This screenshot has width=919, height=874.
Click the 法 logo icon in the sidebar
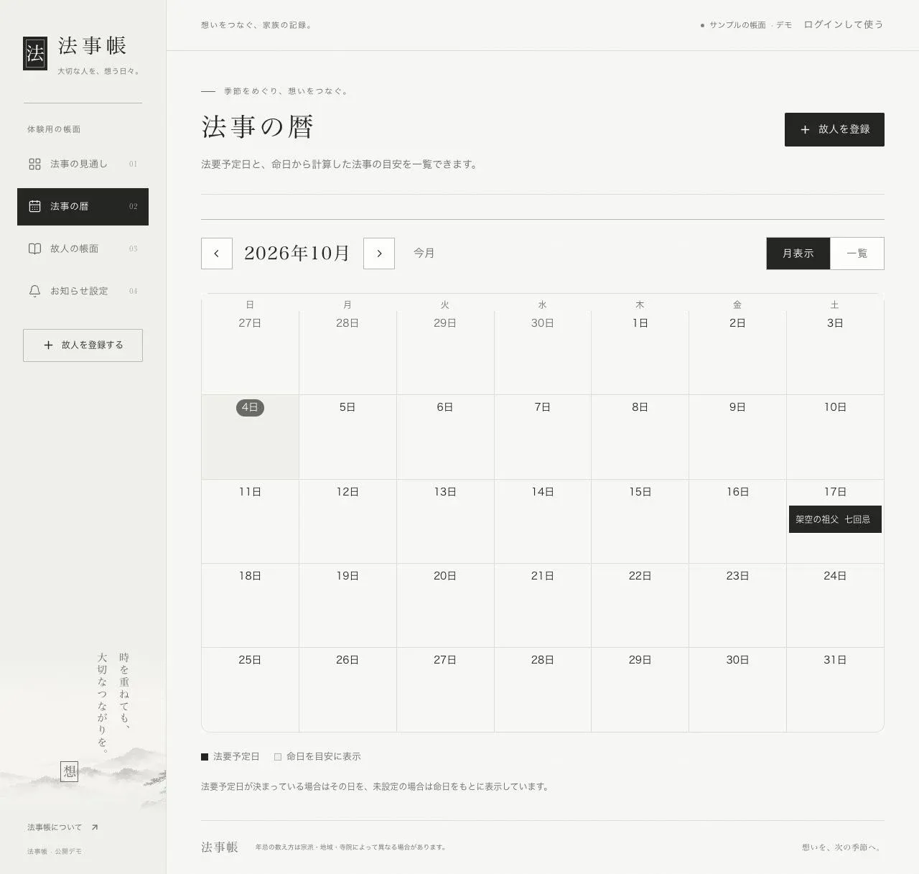click(x=35, y=53)
